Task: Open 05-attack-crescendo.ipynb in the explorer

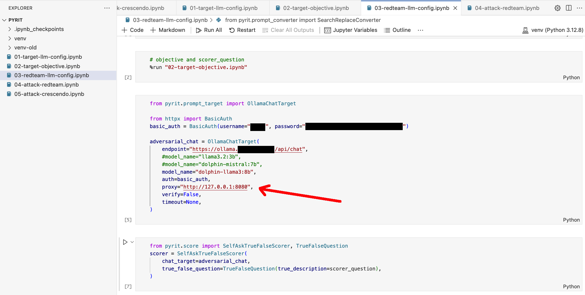Action: pos(49,94)
